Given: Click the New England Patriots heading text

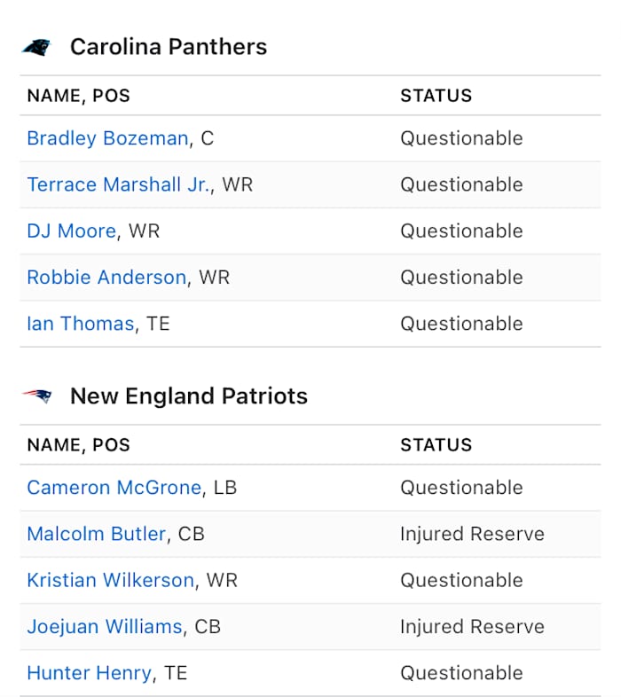Looking at the screenshot, I should (x=189, y=395).
